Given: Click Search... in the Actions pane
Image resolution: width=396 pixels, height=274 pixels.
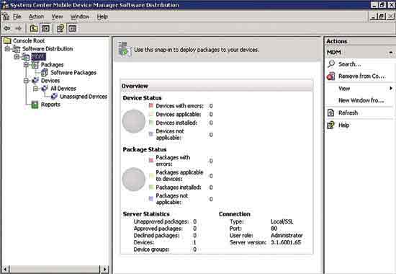Looking at the screenshot, I should tap(349, 64).
